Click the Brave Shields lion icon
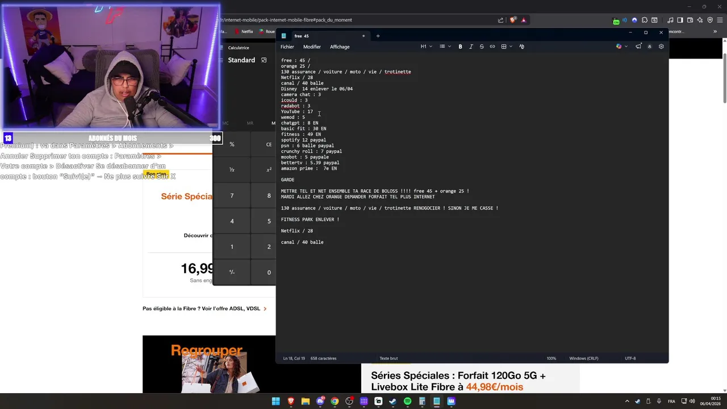Screen dimensions: 727x409 (x=513, y=20)
